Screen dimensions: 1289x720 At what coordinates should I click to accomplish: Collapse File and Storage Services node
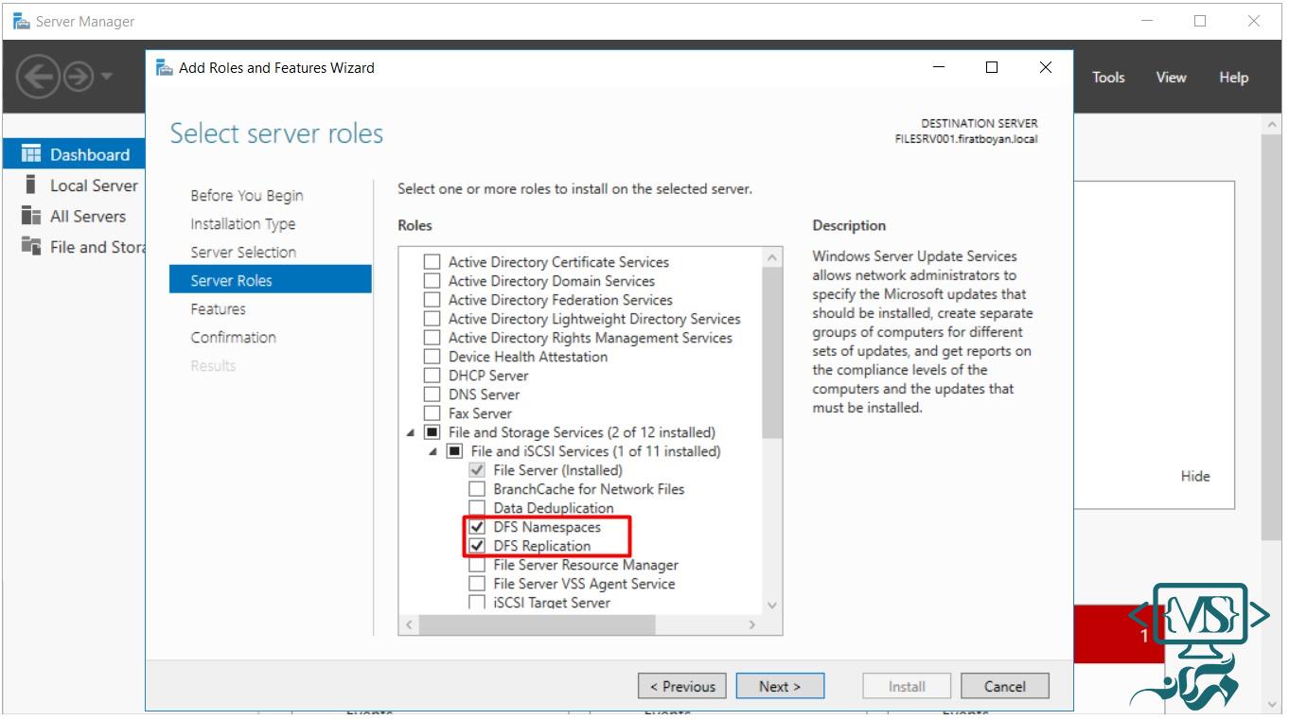(411, 433)
